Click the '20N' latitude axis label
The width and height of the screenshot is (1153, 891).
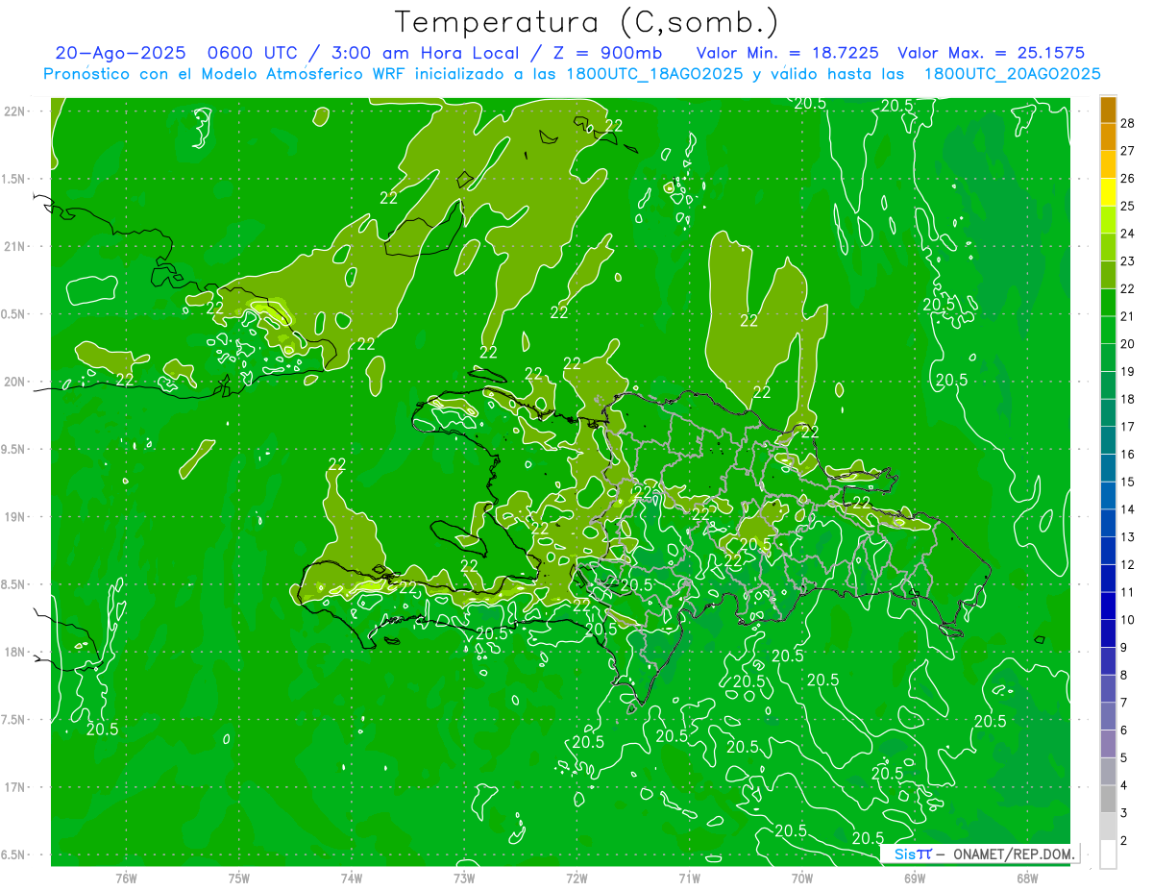point(15,382)
